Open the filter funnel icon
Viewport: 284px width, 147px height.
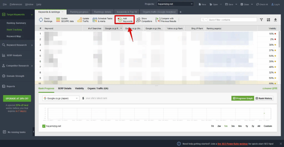coord(261,20)
